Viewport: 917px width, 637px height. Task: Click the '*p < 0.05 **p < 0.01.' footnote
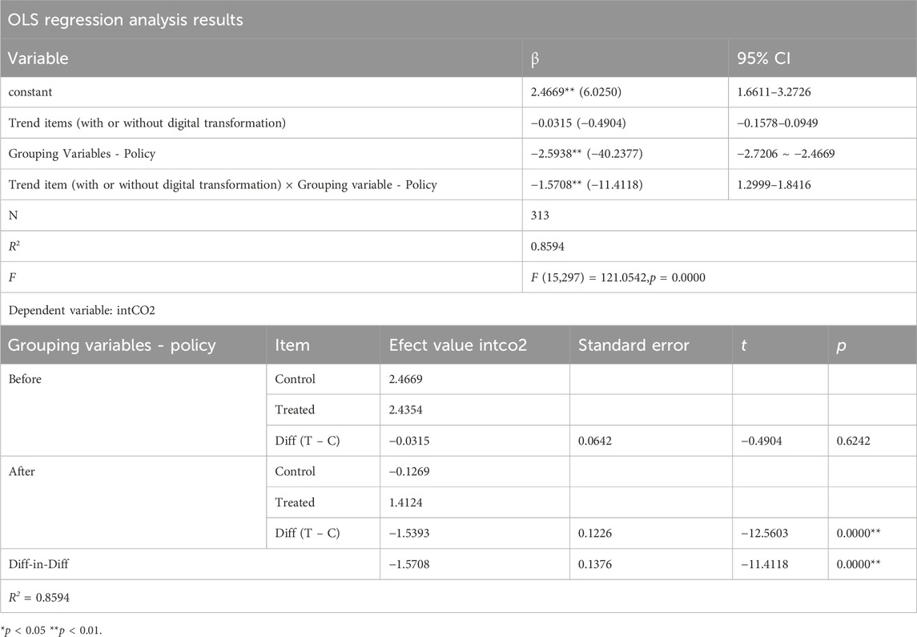click(x=51, y=630)
